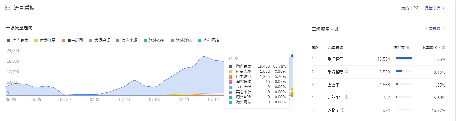Click 手淘搜索 traffic source
This screenshot has width=456, height=121.
click(335, 59)
